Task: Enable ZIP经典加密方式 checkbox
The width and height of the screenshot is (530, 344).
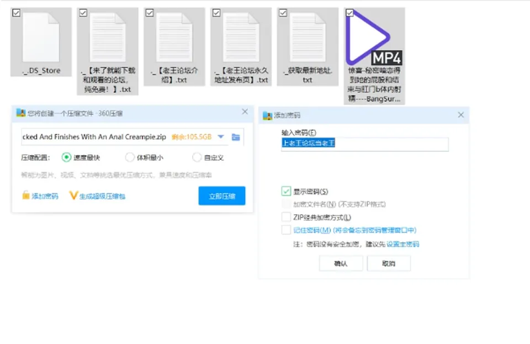Action: point(286,217)
